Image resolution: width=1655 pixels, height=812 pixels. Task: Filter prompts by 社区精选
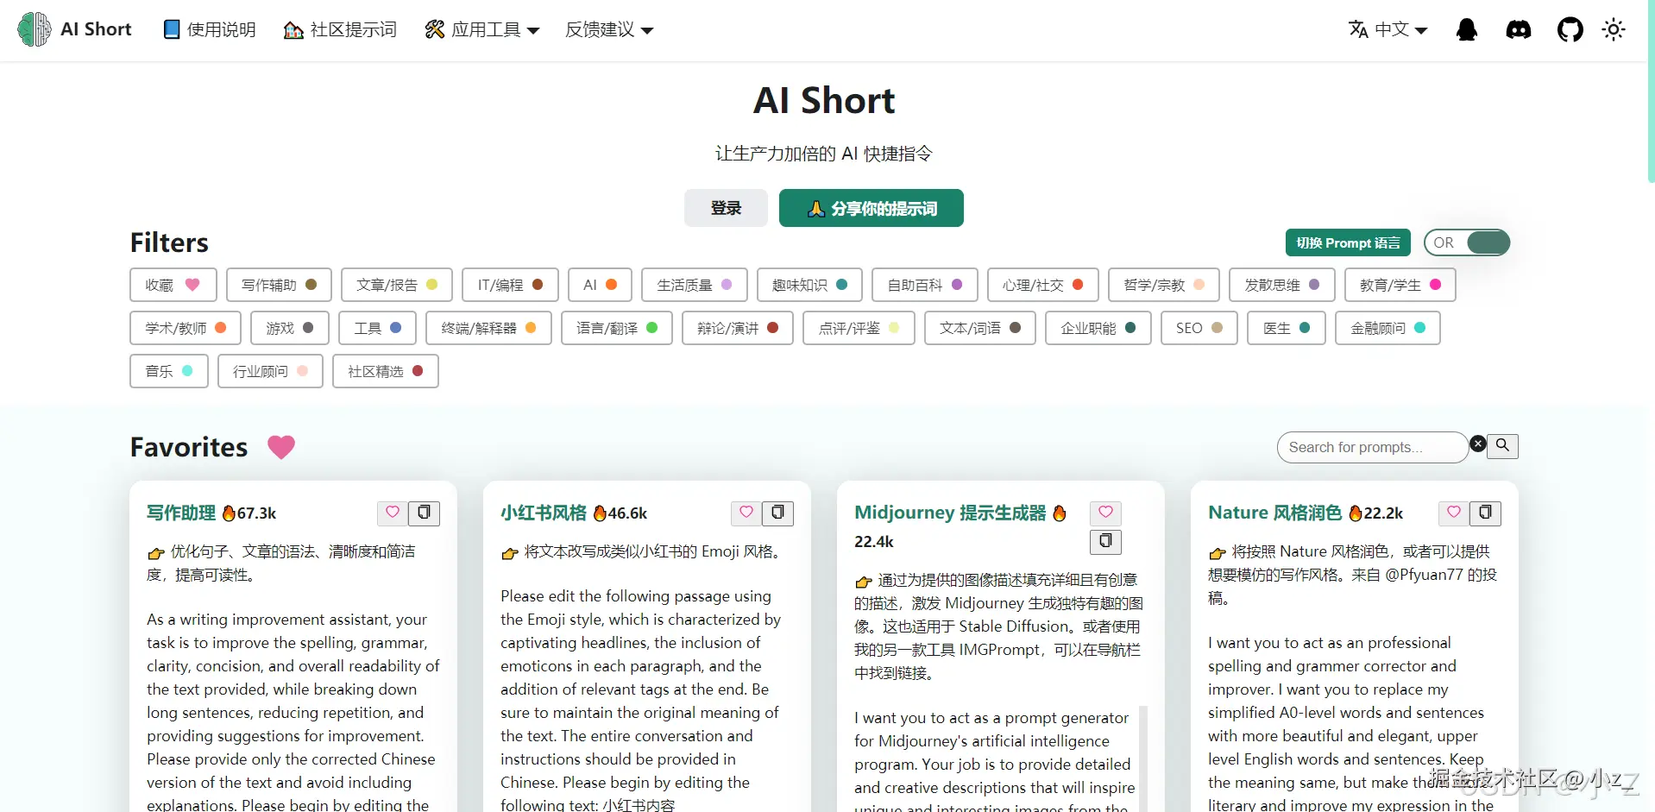point(386,371)
